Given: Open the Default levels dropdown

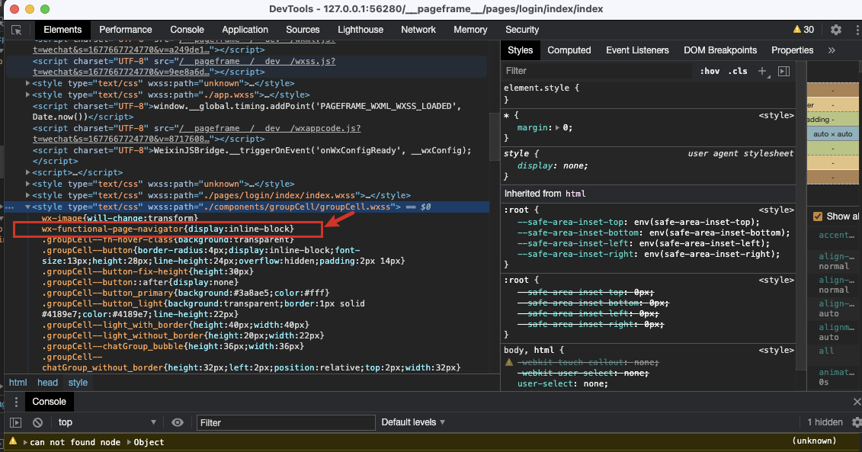Looking at the screenshot, I should pyautogui.click(x=413, y=422).
